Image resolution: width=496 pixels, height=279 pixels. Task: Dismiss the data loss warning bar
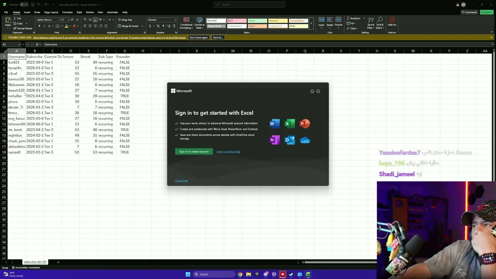coord(491,38)
